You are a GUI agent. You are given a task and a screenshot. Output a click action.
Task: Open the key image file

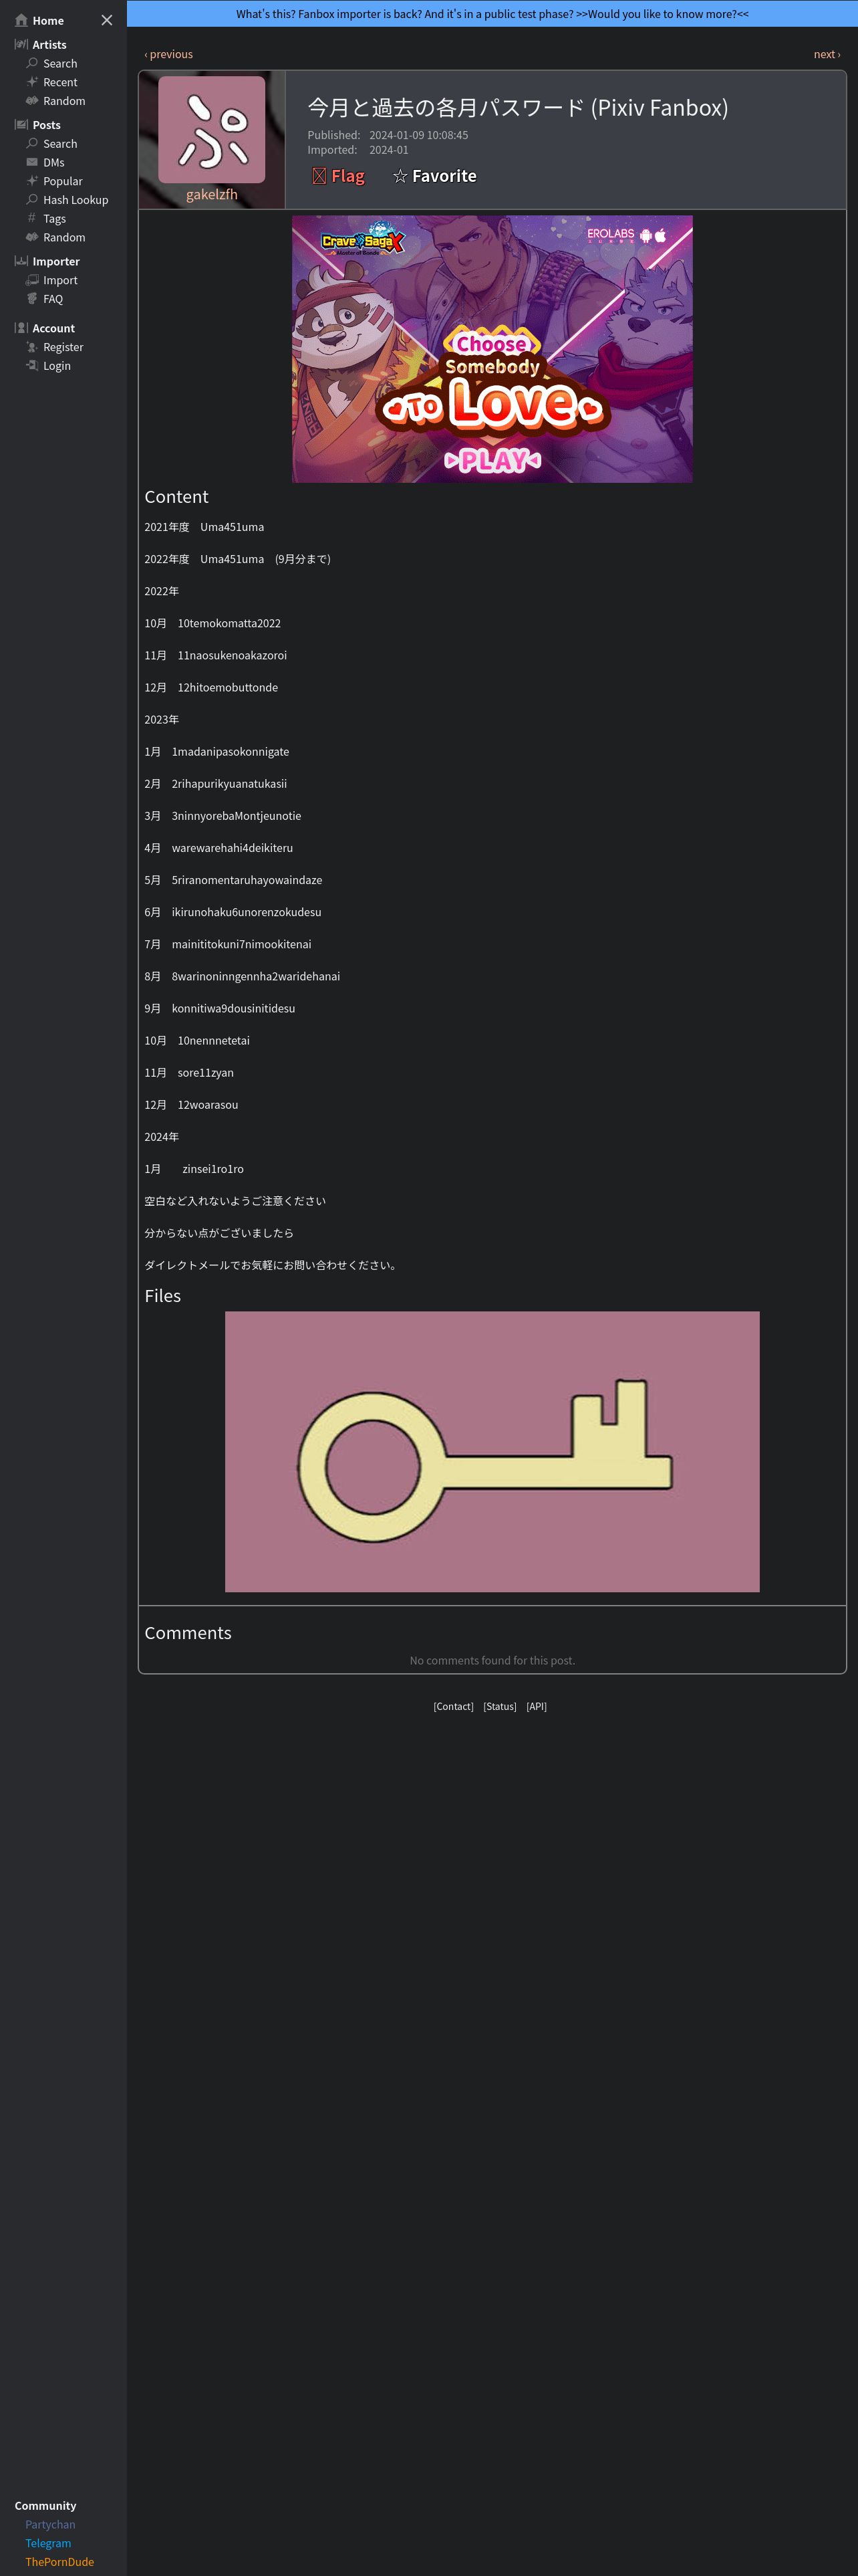coord(492,1451)
